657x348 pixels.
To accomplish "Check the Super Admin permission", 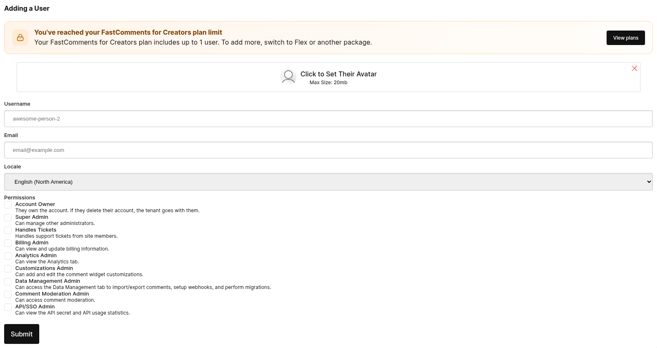I will pyautogui.click(x=8, y=218).
